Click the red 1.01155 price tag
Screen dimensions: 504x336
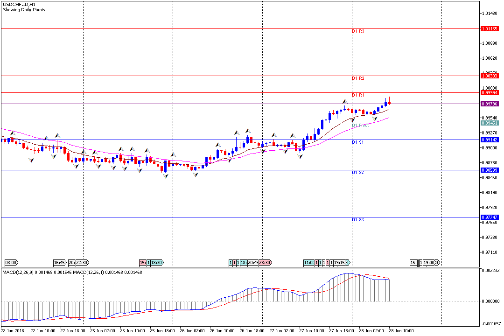tap(490, 29)
